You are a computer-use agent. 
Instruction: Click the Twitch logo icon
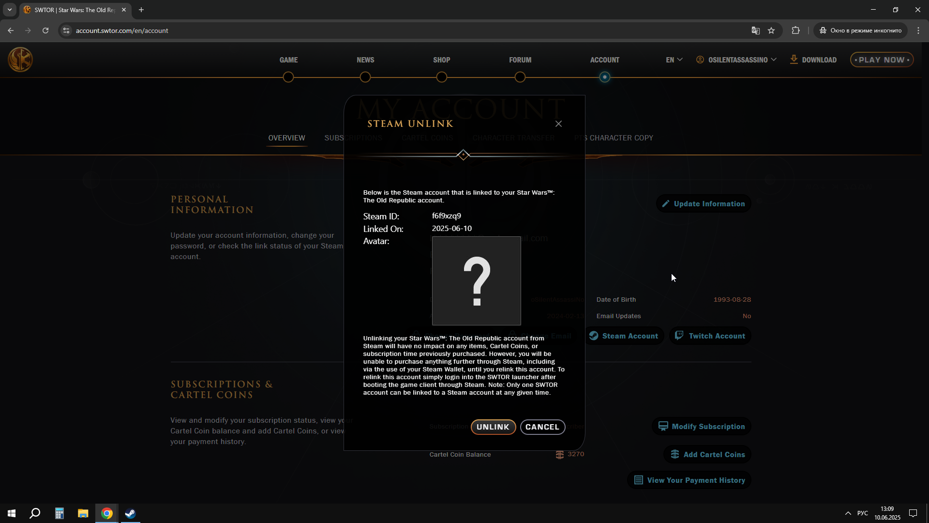(679, 336)
